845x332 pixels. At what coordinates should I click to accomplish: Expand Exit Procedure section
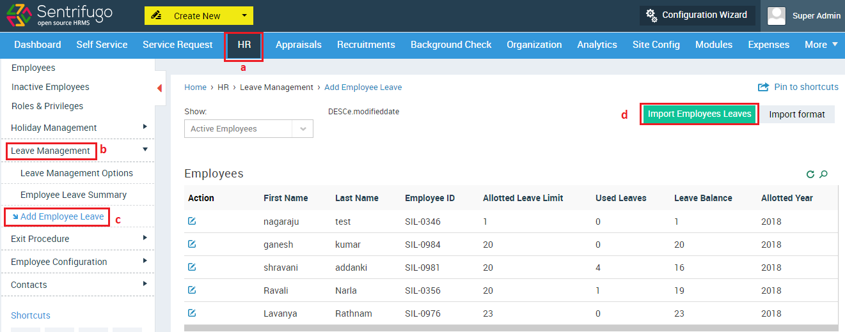click(78, 239)
